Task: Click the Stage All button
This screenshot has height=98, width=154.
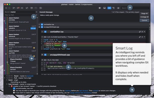Action: (x=144, y=13)
